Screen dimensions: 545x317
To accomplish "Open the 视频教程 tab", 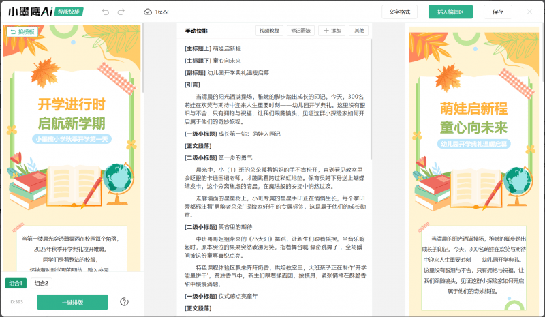I will coord(269,31).
